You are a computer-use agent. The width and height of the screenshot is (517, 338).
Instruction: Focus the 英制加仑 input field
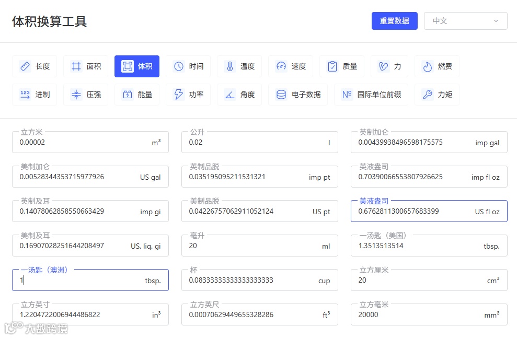pyautogui.click(x=429, y=142)
